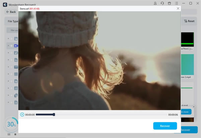Select the unsaved files type icon
The image size is (201, 138).
click(x=16, y=102)
